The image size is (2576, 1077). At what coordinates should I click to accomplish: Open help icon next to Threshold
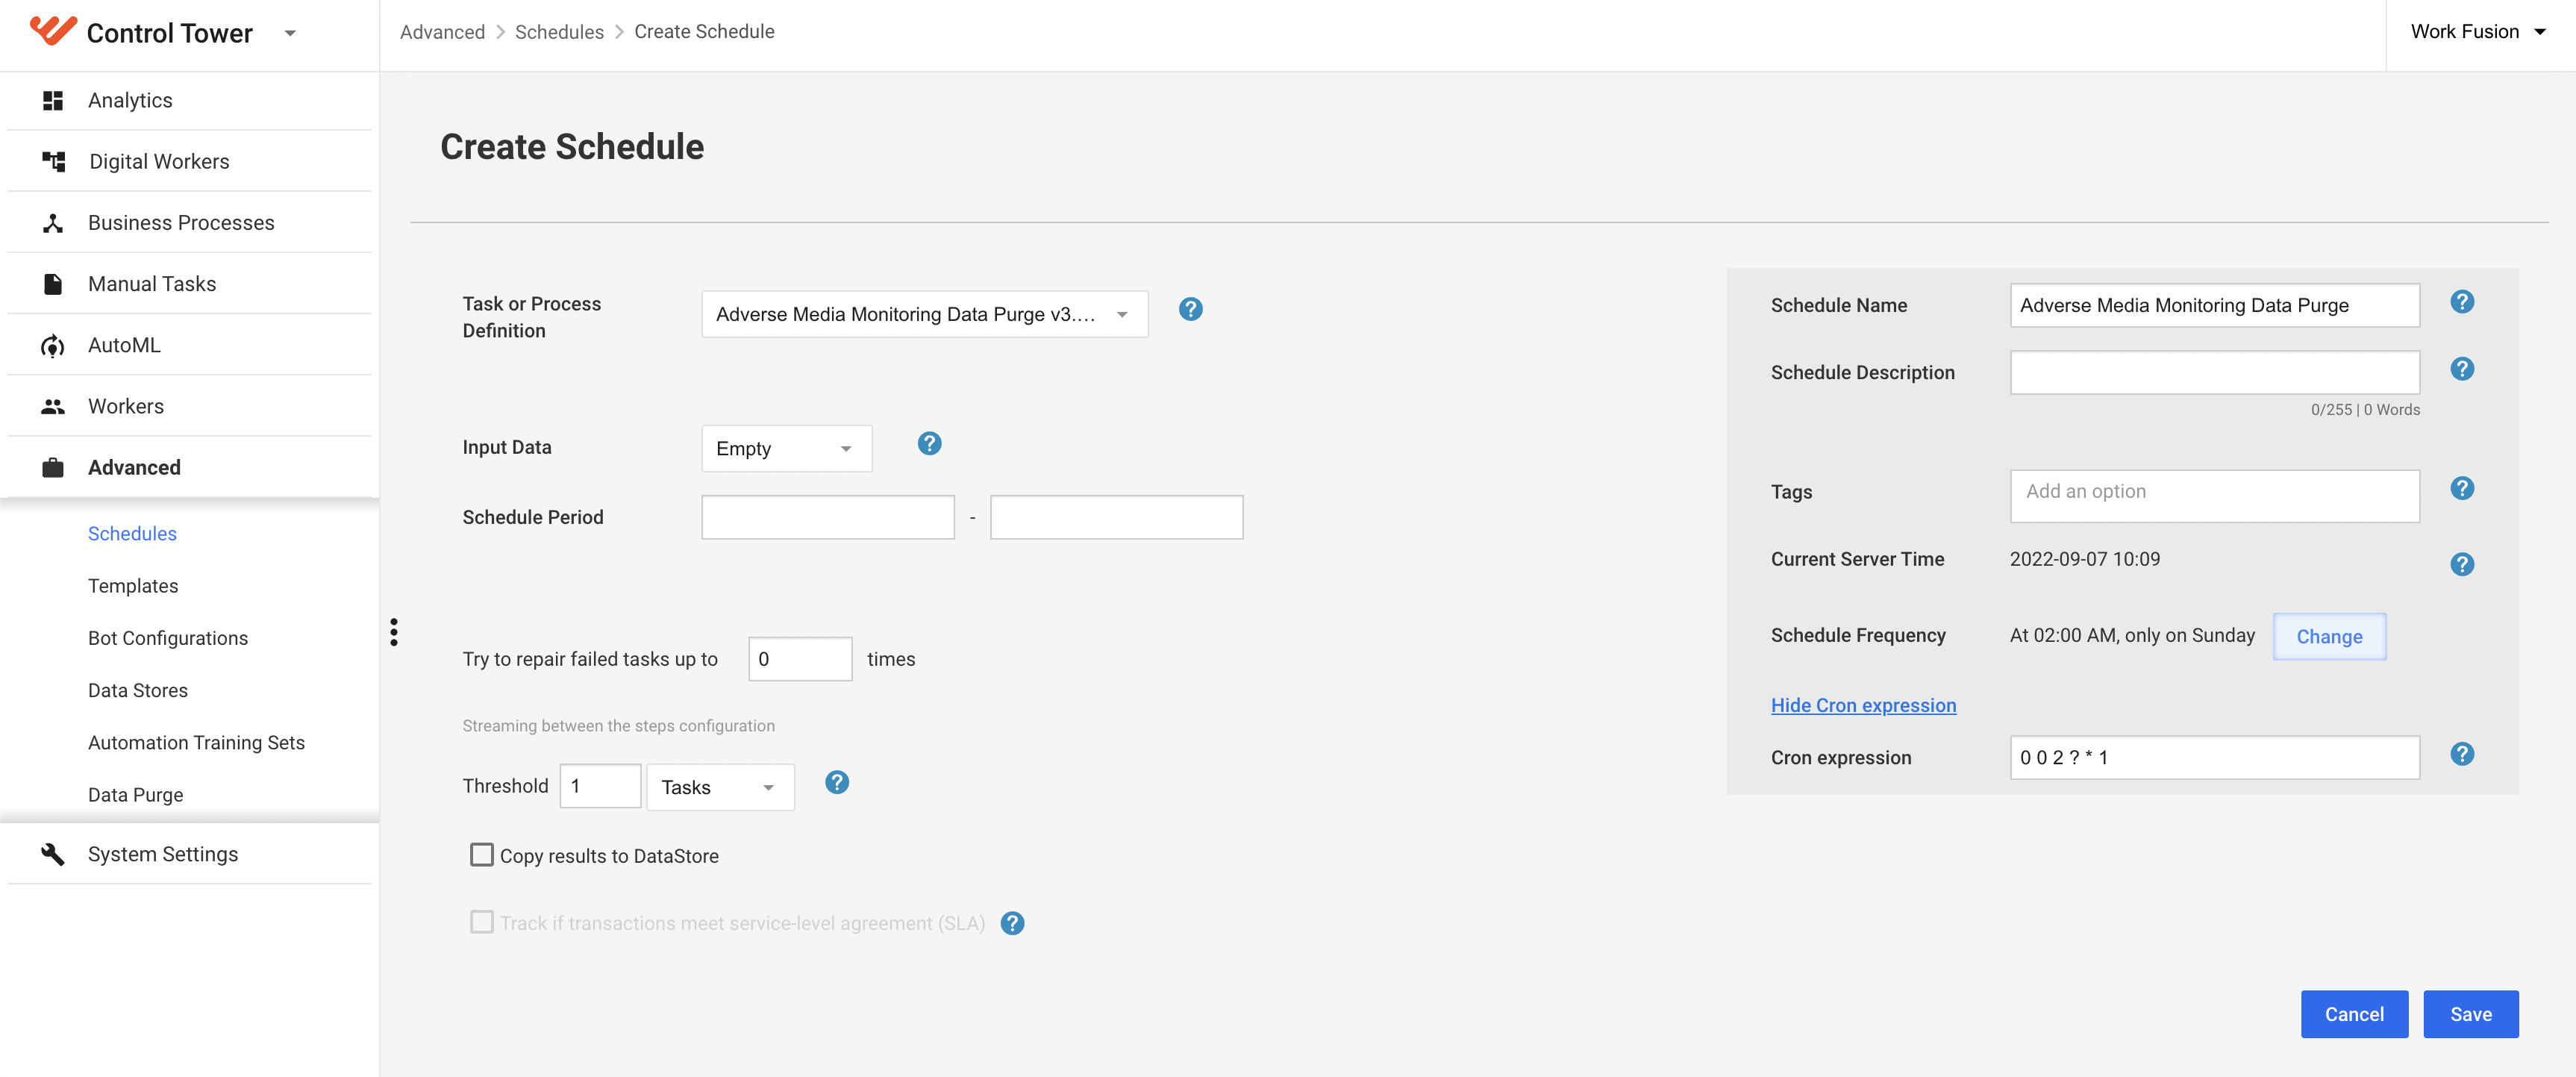(837, 782)
